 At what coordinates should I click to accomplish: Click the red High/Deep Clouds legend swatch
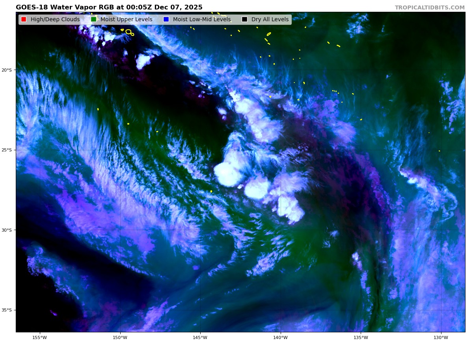(24, 20)
